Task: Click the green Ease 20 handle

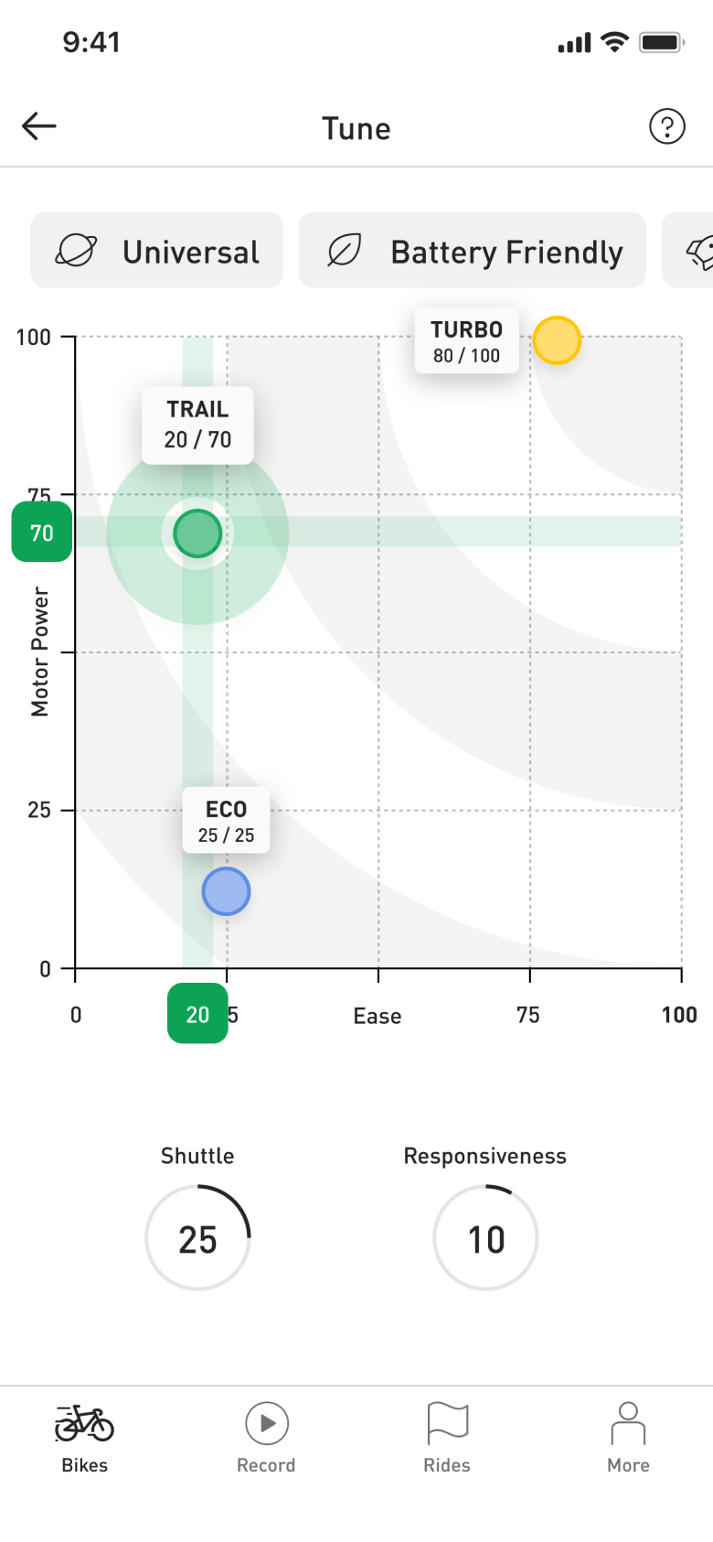Action: (197, 1013)
